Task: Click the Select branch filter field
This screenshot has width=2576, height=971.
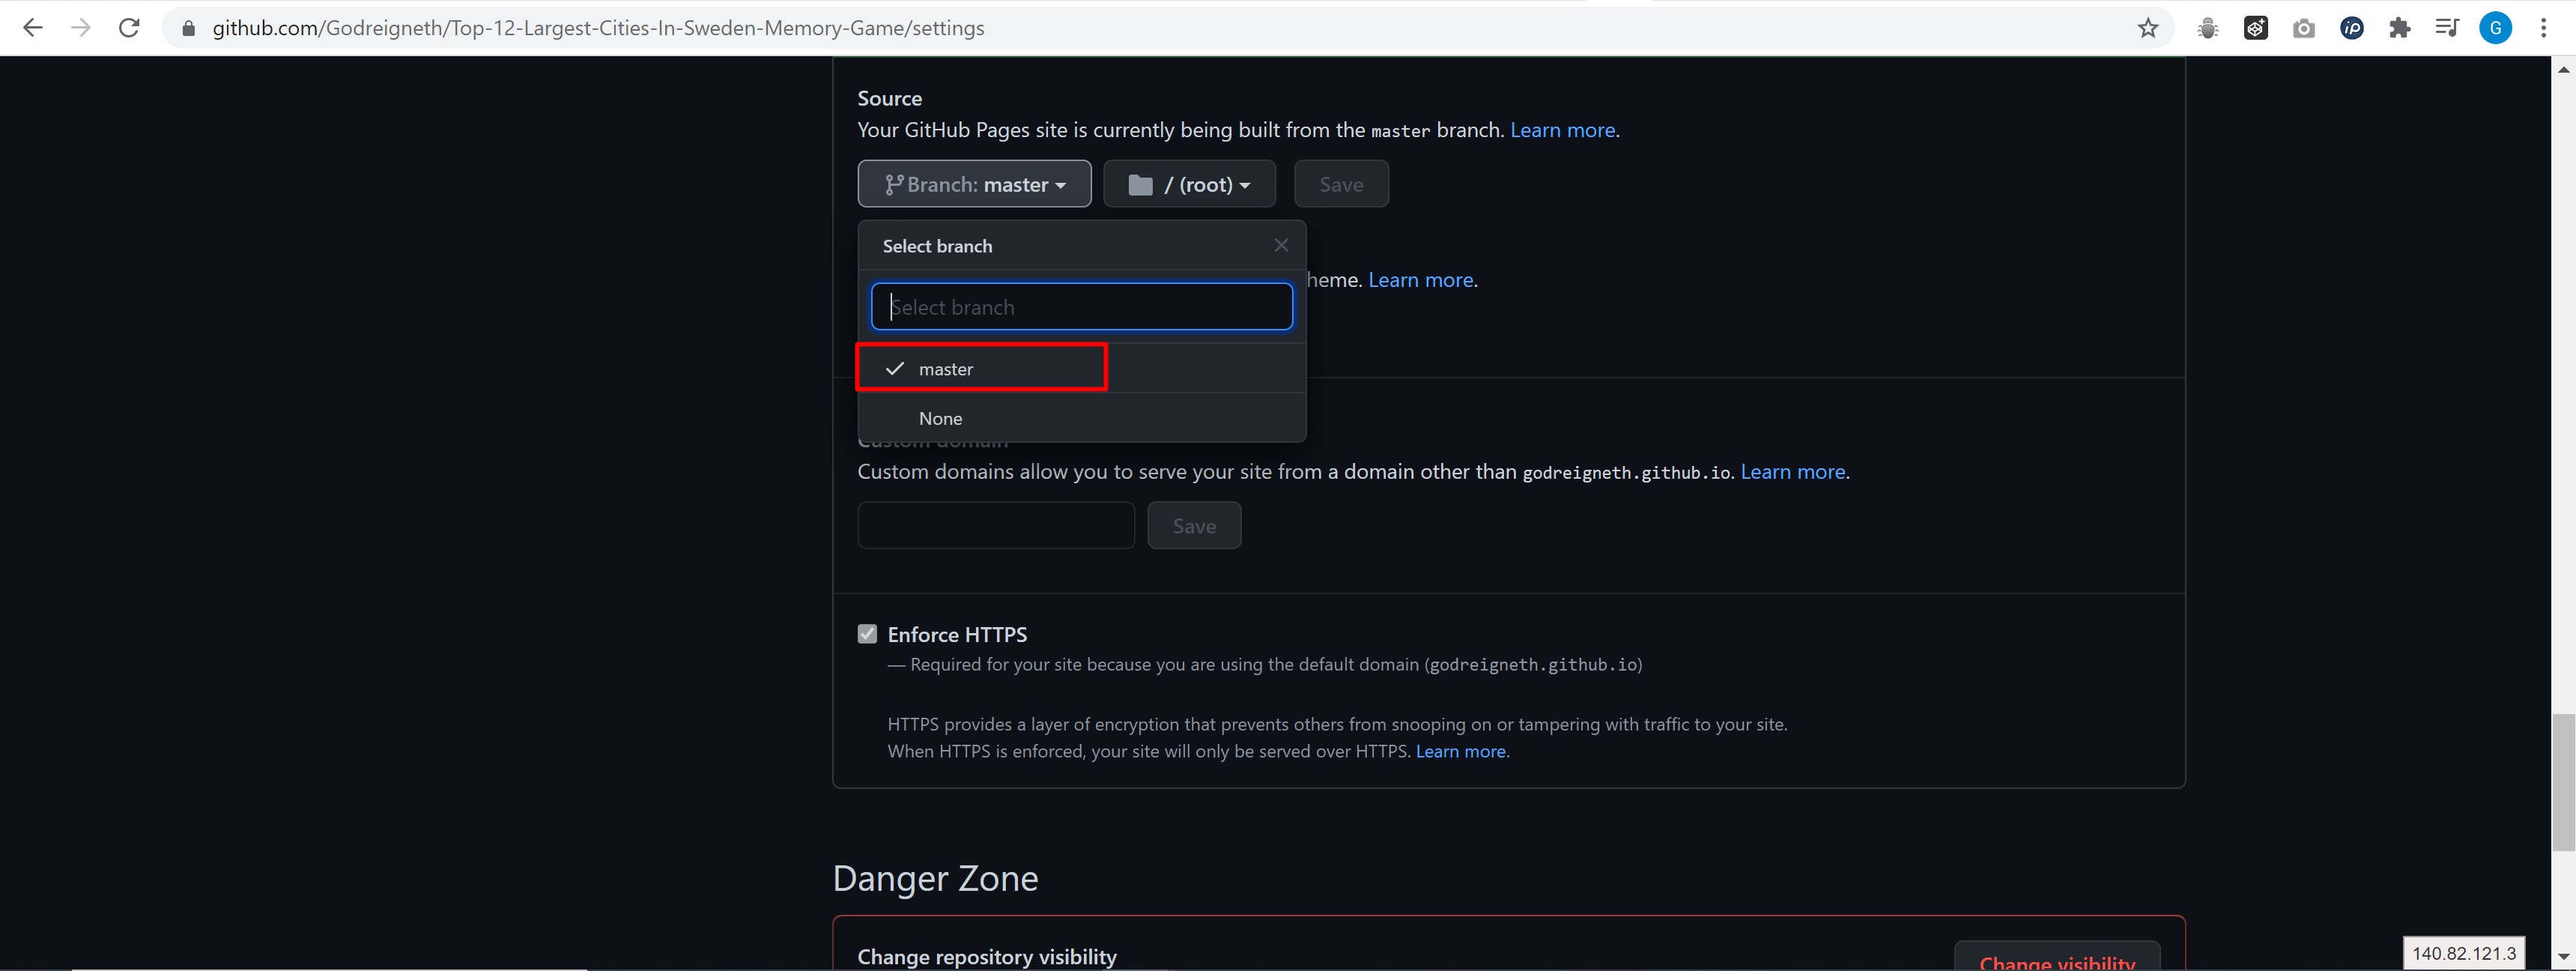Action: (1081, 307)
